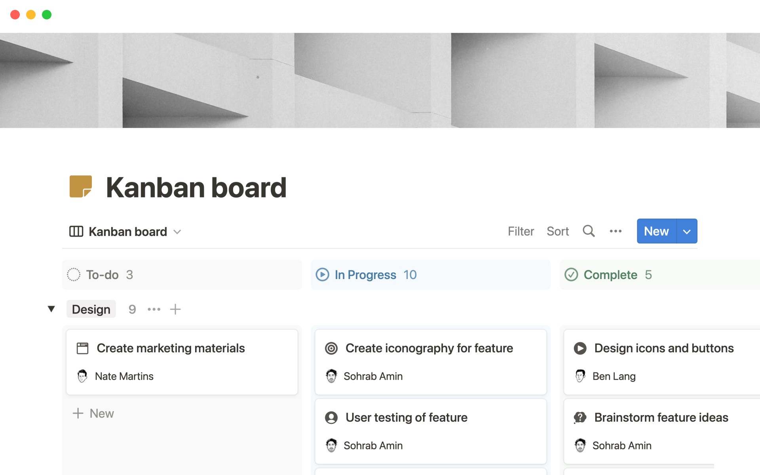Click the Kanban board page icon

click(80, 187)
